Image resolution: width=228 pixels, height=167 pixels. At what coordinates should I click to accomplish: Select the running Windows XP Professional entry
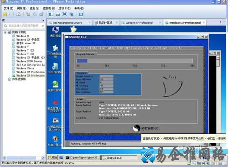coord(31,76)
